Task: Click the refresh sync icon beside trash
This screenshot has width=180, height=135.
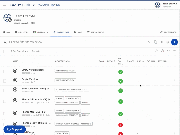Action: pos(168,42)
